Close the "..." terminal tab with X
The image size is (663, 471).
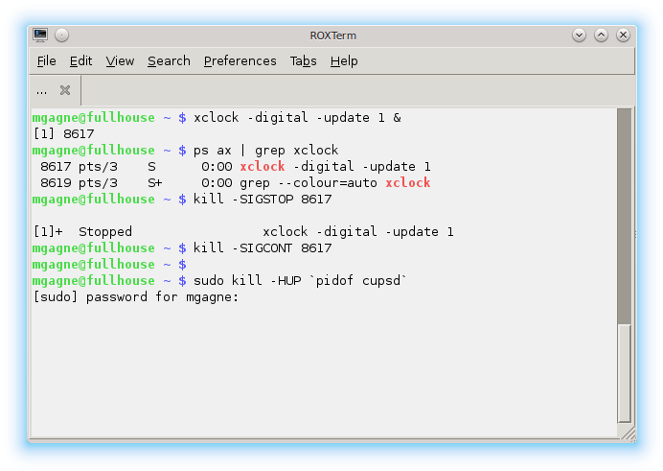[x=65, y=90]
